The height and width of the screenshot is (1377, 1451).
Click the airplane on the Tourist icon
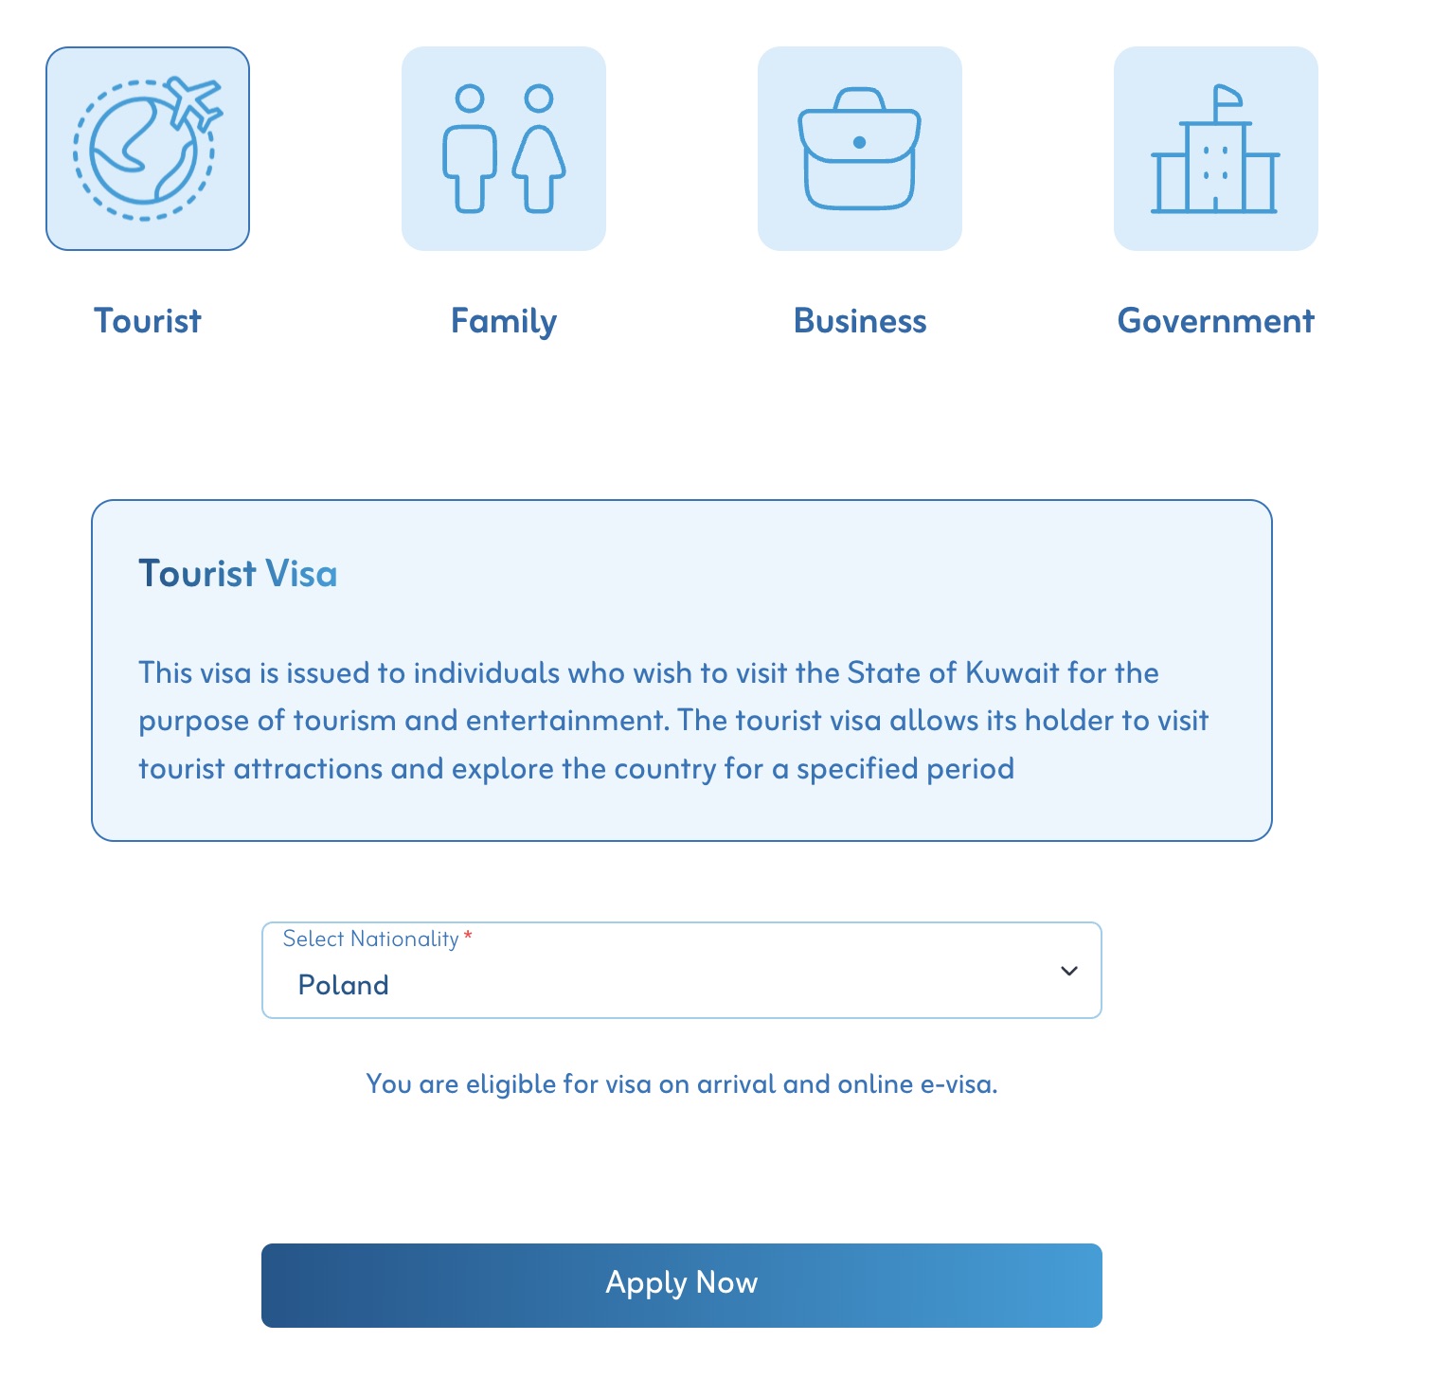coord(195,101)
